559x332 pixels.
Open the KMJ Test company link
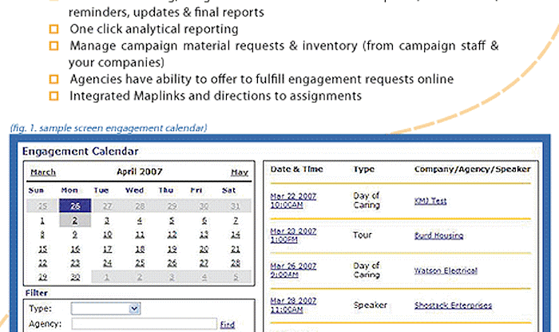coord(432,201)
